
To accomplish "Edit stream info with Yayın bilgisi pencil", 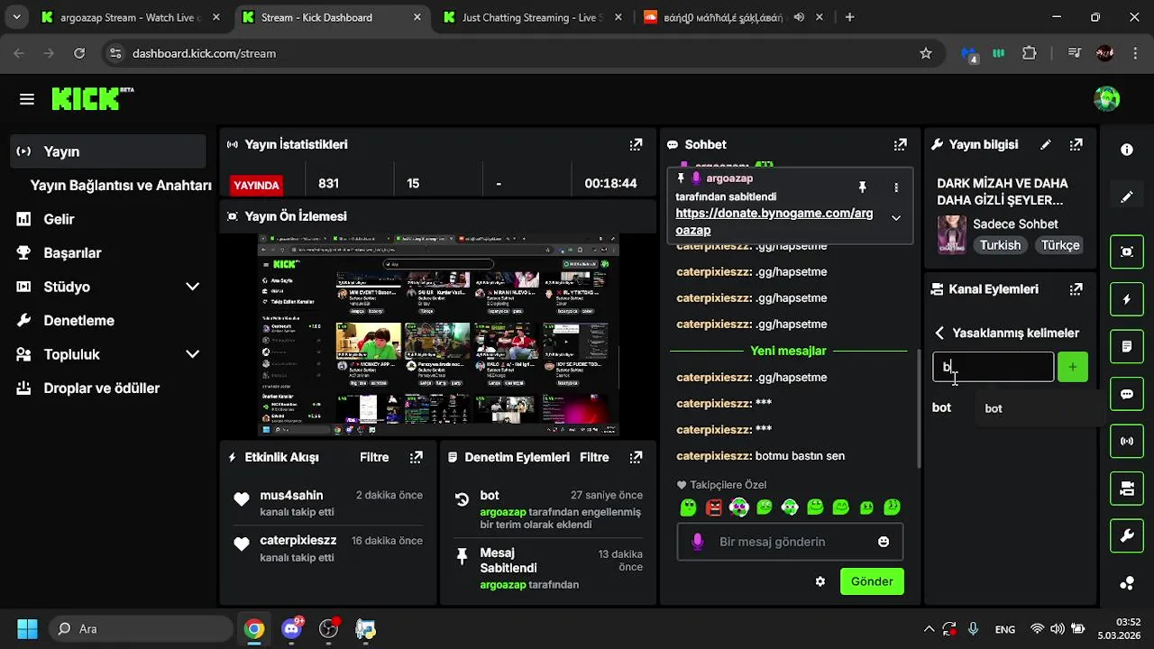I will tap(1046, 144).
